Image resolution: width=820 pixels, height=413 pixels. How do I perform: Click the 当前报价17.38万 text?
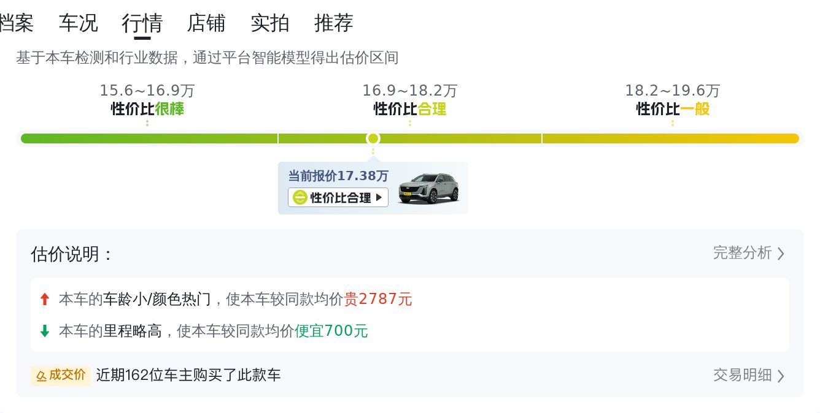(338, 176)
